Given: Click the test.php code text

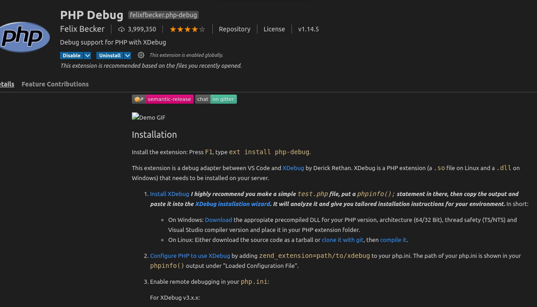Looking at the screenshot, I should 313,194.
